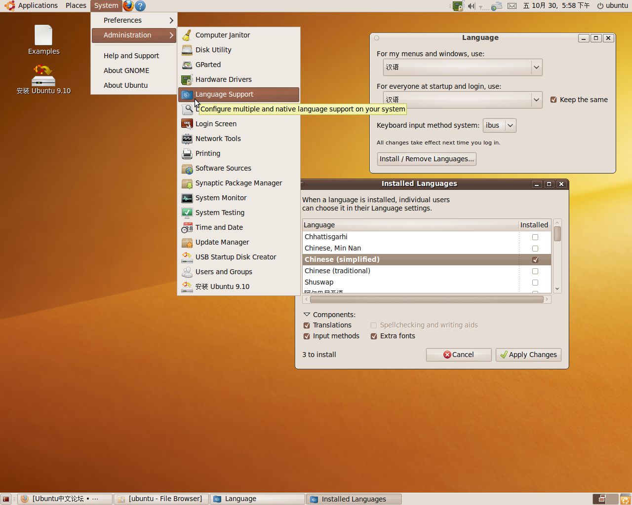Image resolution: width=632 pixels, height=505 pixels.
Task: Open menus and windows language dropdown
Action: [463, 67]
